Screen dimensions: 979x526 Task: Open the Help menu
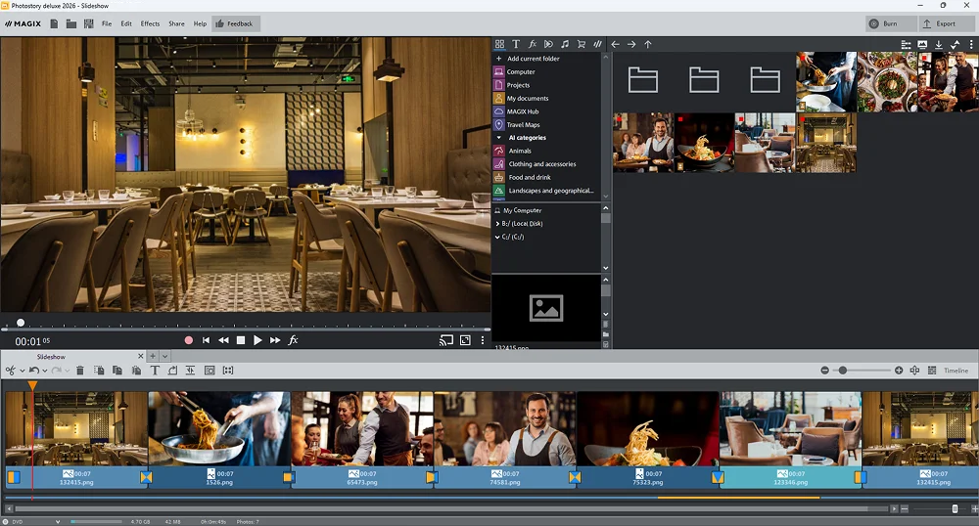(200, 23)
